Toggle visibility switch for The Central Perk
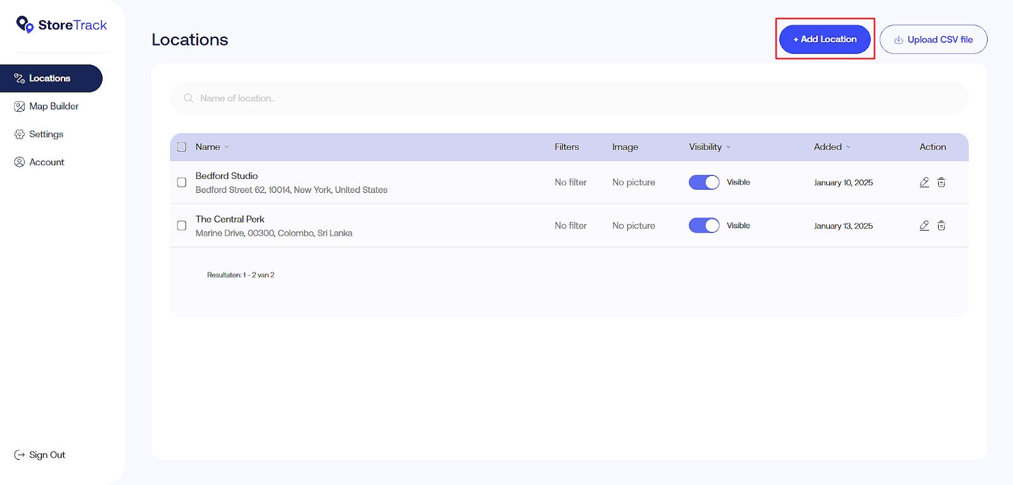1013x485 pixels. pyautogui.click(x=704, y=226)
